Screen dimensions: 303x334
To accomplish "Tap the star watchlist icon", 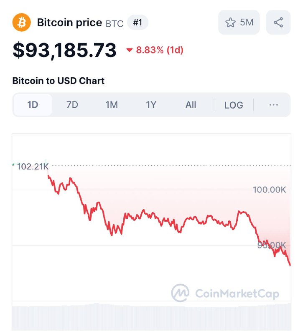I will point(230,23).
